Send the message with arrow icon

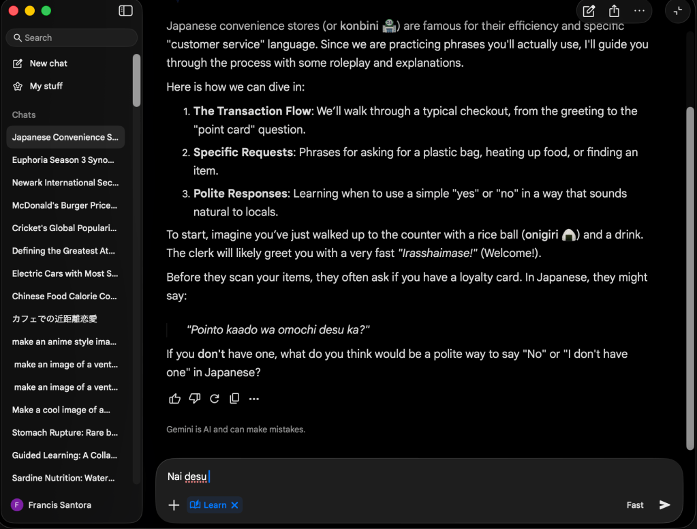click(x=664, y=505)
